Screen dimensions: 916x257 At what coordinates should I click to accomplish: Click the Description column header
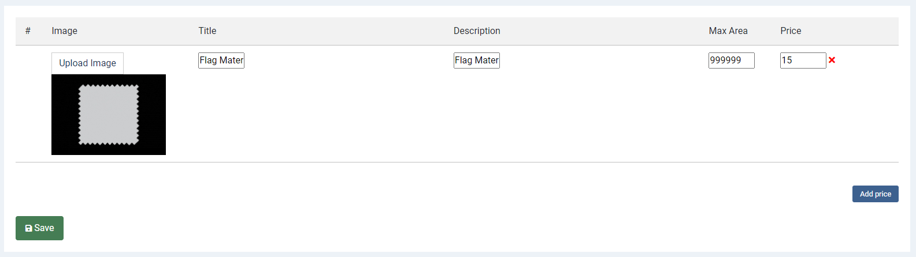pyautogui.click(x=477, y=31)
